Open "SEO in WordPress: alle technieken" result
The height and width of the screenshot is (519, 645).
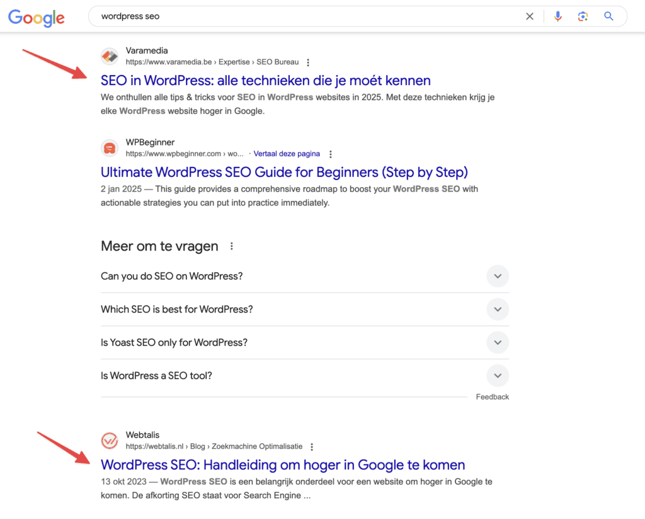pos(265,81)
